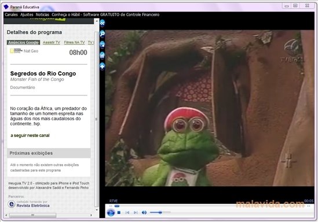The width and height of the screenshot is (318, 222).
Task: Click the magnifier search icon
Action: (103, 34)
